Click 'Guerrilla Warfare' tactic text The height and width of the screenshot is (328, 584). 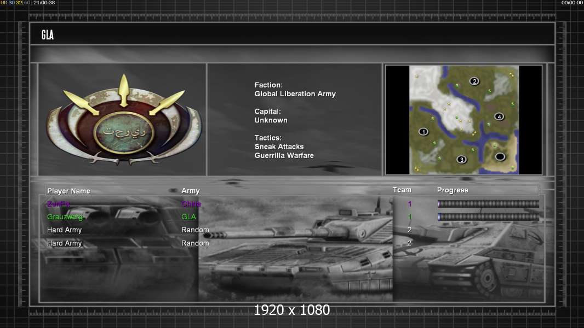pos(284,156)
